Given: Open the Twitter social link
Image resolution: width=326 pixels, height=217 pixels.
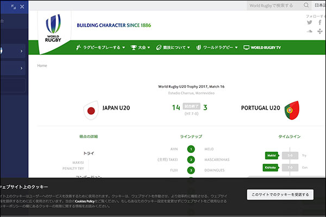Looking at the screenshot, I should coord(309,23).
